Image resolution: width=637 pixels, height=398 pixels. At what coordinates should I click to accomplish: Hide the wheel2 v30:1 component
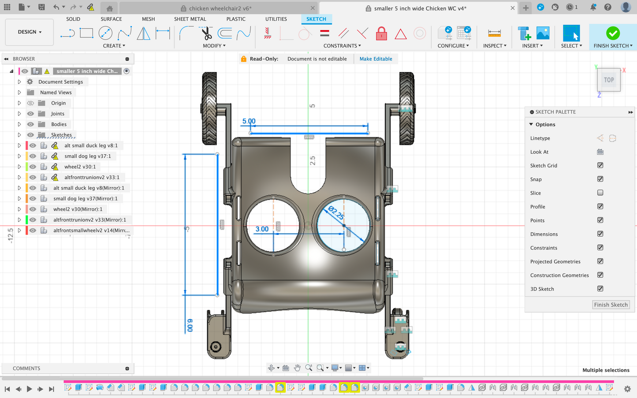point(33,167)
